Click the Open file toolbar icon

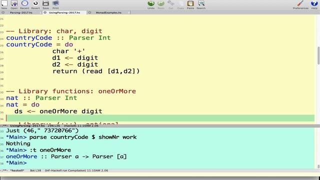click(x=14, y=4)
